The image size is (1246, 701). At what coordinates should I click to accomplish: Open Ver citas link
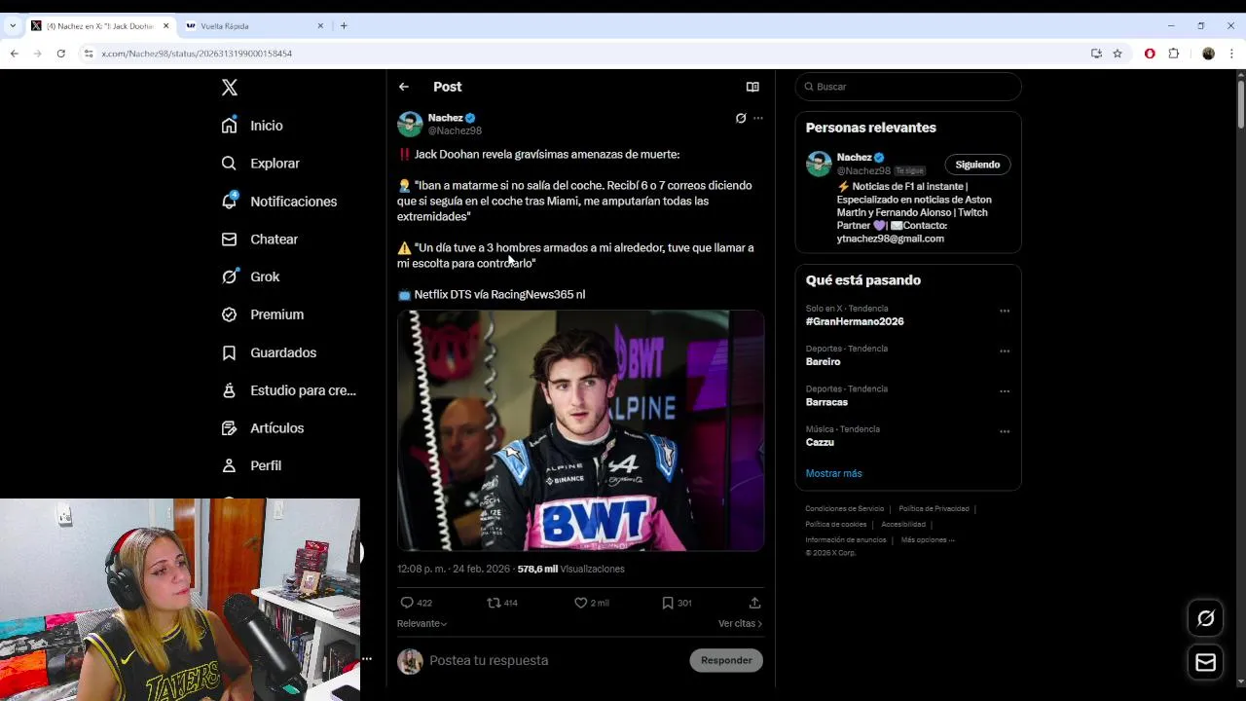(740, 623)
